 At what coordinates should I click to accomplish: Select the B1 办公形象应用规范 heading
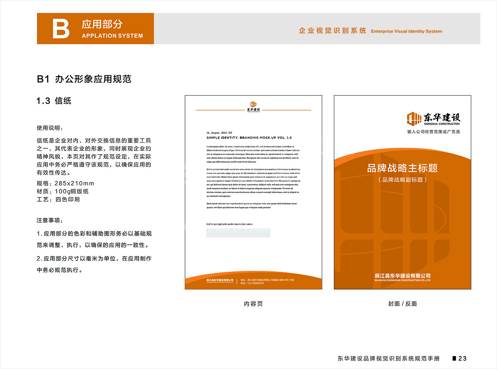click(x=84, y=79)
